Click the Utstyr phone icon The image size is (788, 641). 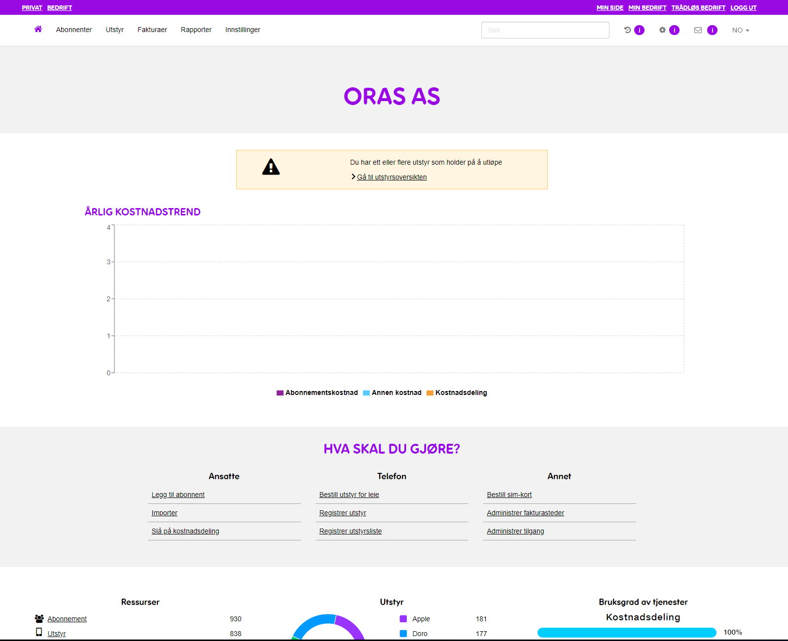click(39, 632)
